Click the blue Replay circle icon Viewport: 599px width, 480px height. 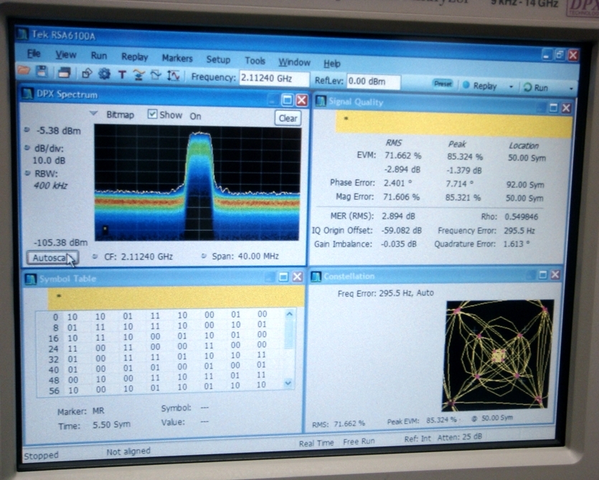point(465,85)
